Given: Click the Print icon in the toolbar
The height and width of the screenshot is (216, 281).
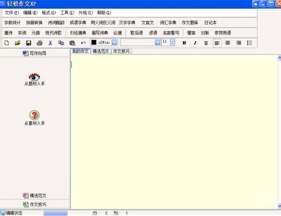Looking at the screenshot, I should point(39,43).
